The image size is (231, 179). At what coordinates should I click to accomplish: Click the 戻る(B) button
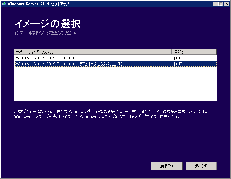point(167,166)
